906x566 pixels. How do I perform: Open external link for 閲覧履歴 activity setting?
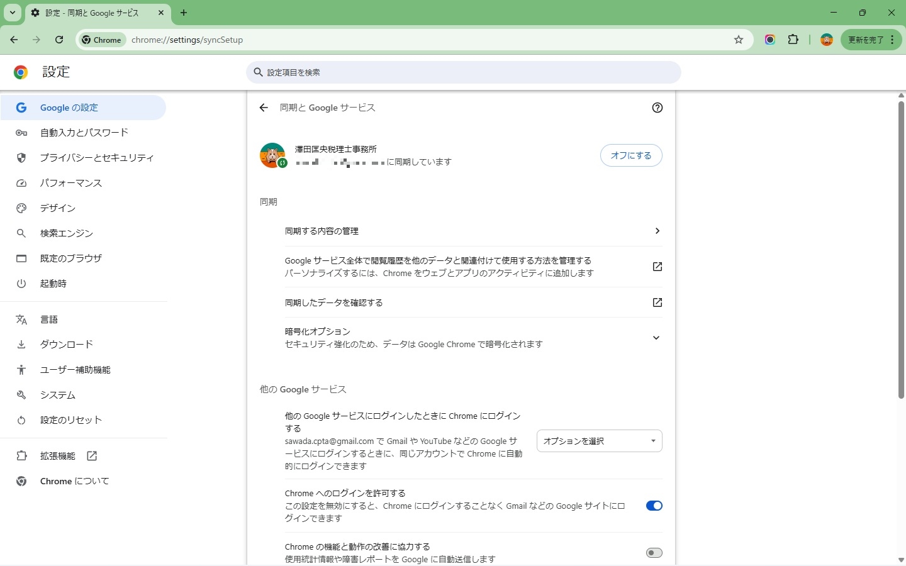[x=657, y=267]
